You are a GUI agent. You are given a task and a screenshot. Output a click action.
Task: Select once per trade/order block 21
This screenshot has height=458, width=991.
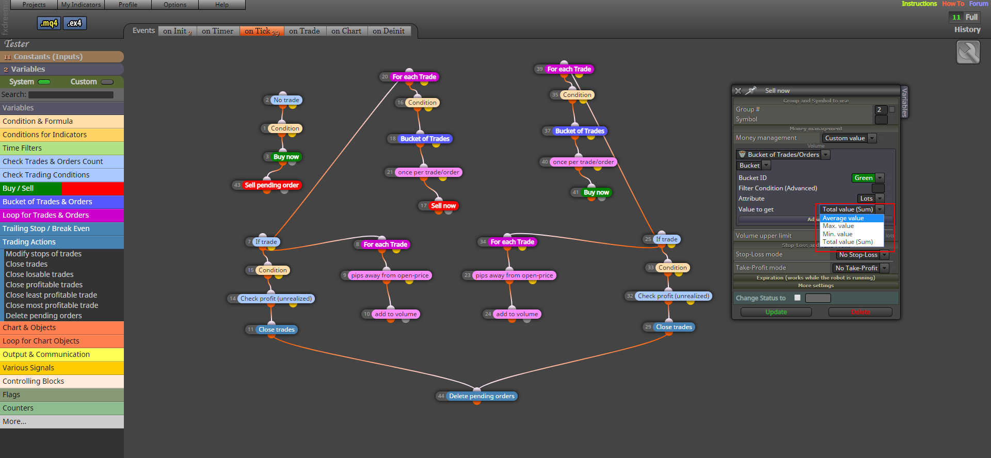(x=428, y=172)
